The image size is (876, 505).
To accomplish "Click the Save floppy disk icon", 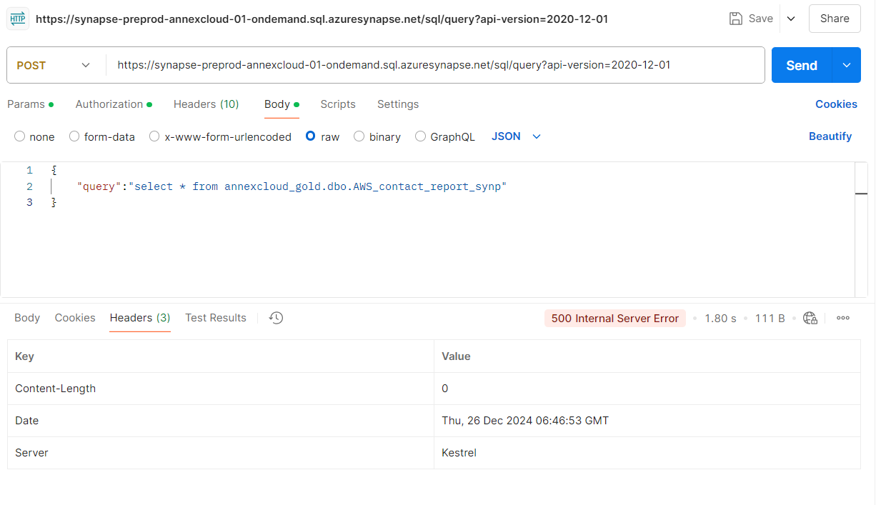I will click(x=736, y=19).
